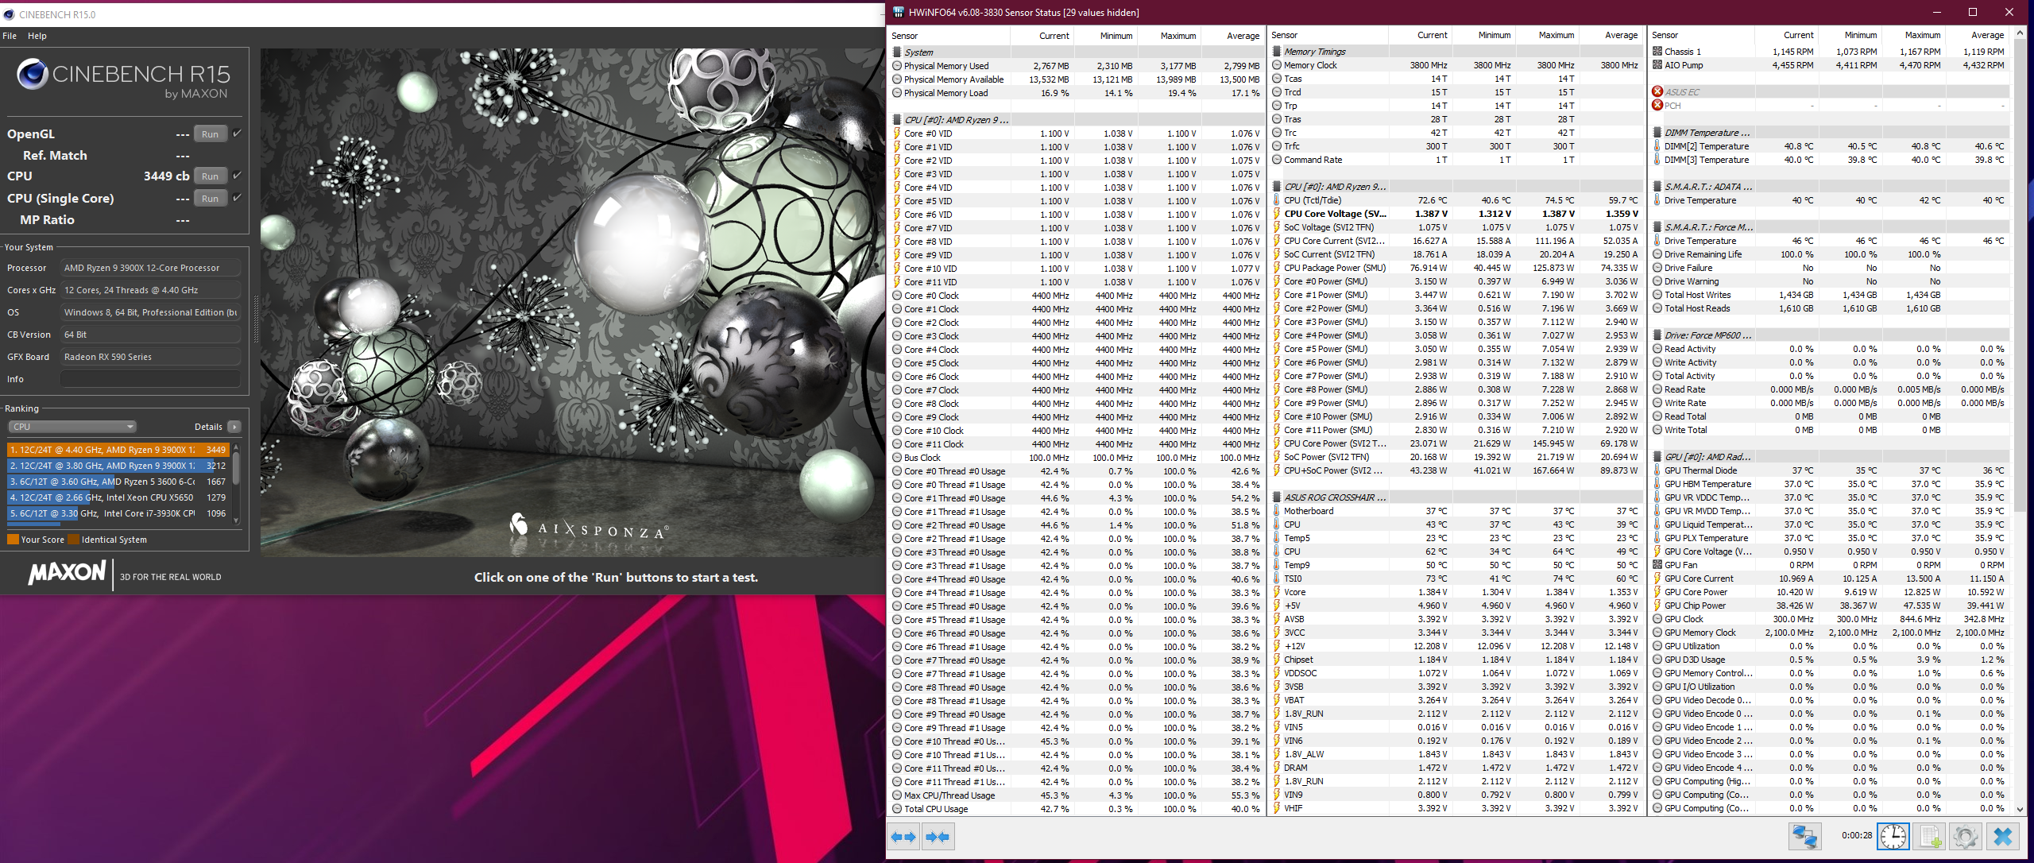Open the File menu in Cinebench
This screenshot has height=863, width=2034.
[10, 36]
